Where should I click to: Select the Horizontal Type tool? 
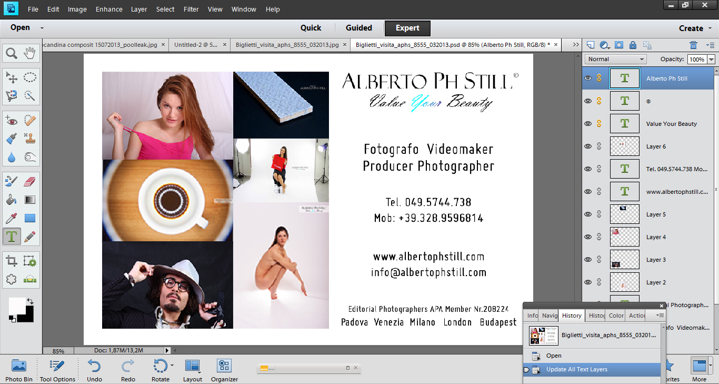[12, 237]
